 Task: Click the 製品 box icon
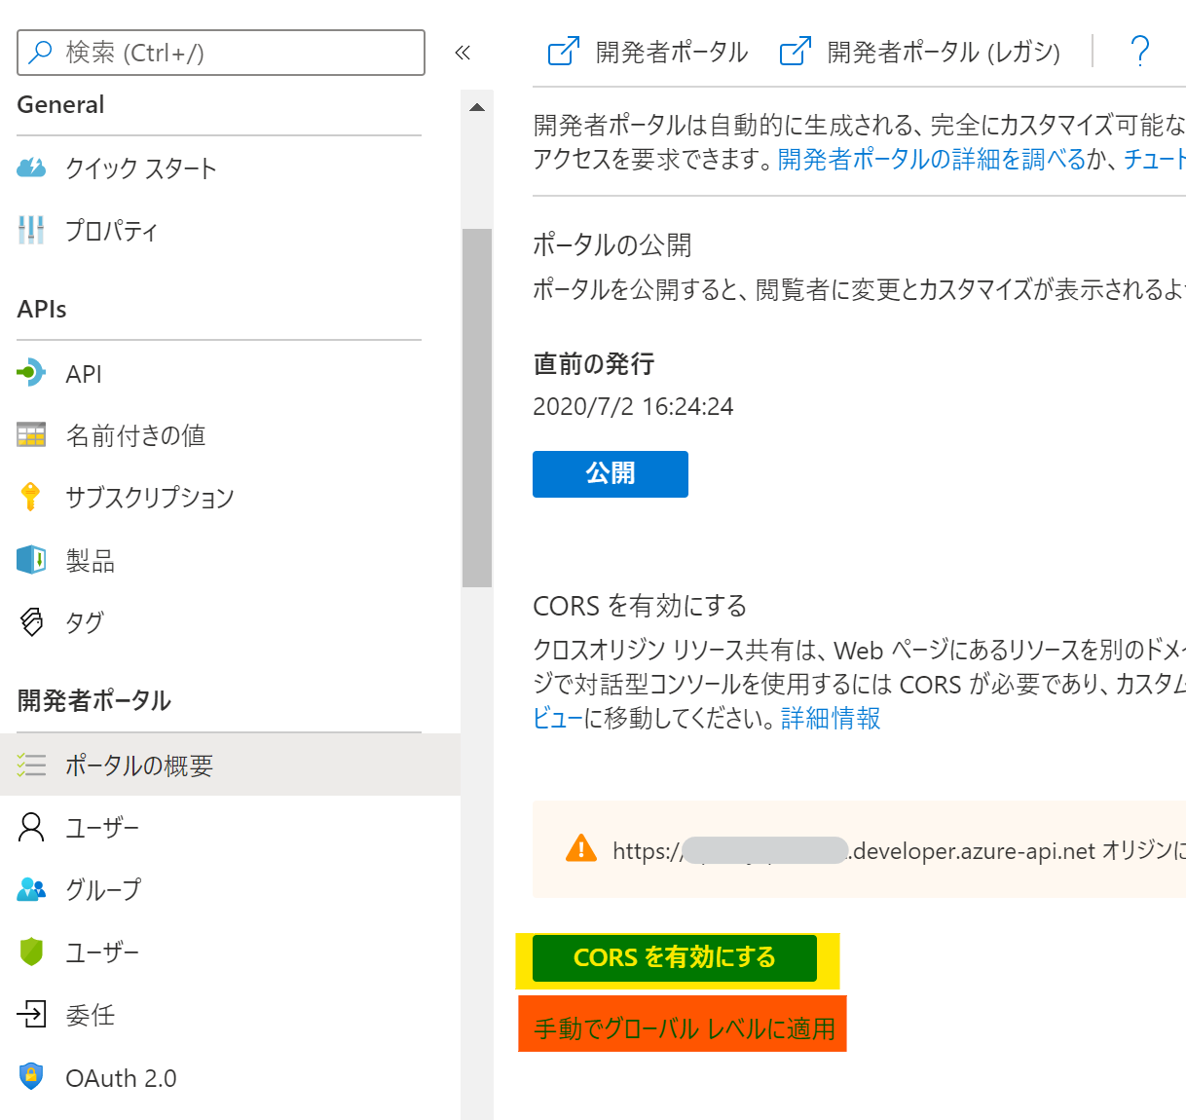pos(31,560)
